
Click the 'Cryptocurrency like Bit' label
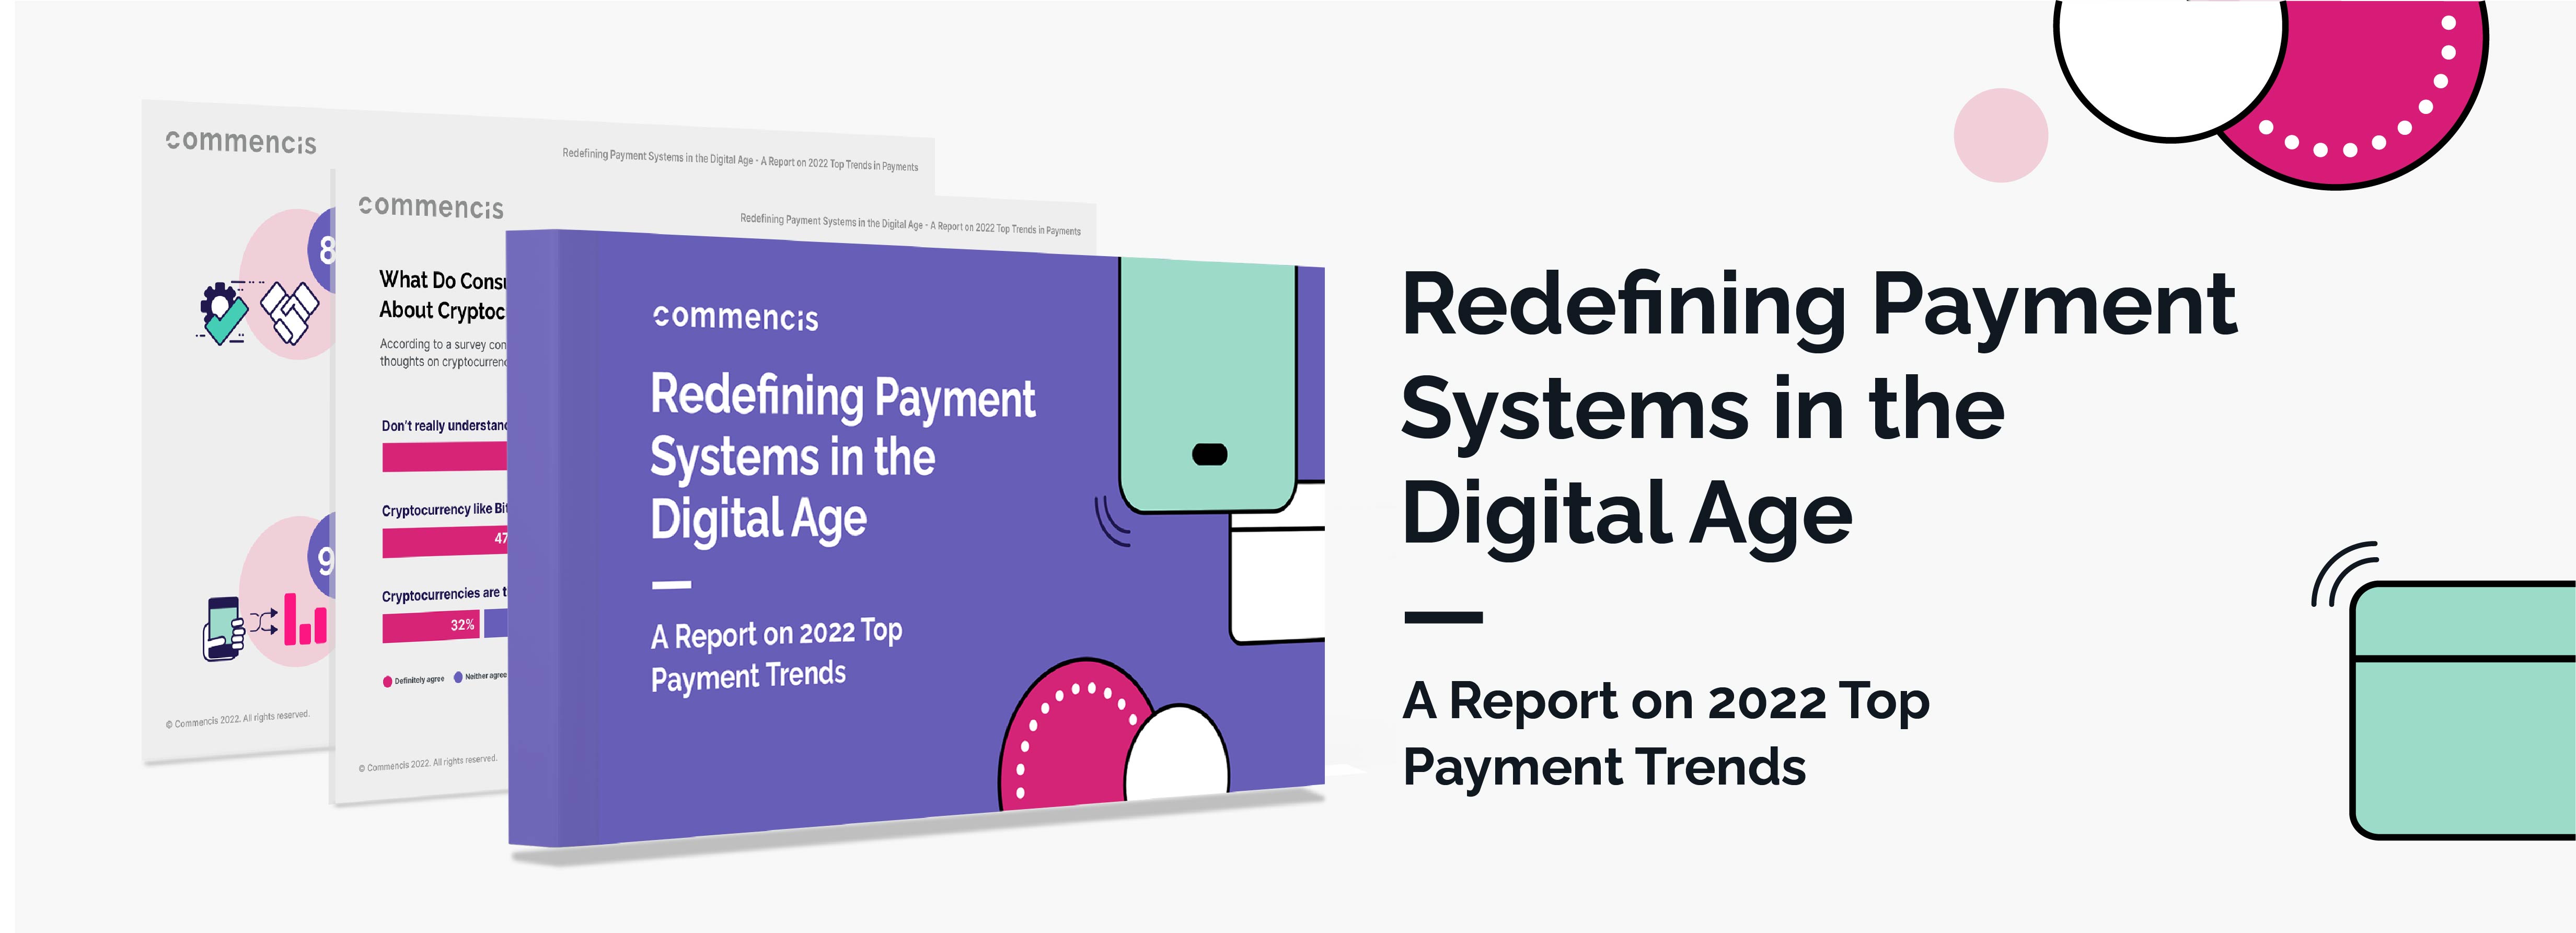[x=444, y=509]
